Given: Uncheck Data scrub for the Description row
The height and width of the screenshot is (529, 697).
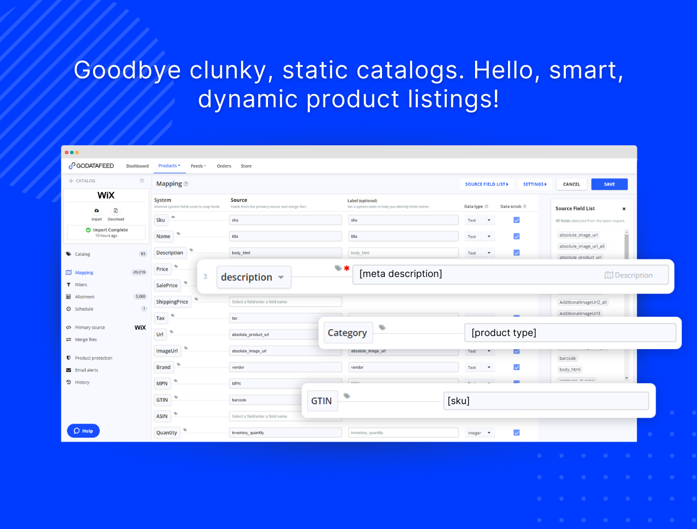Looking at the screenshot, I should pyautogui.click(x=517, y=253).
